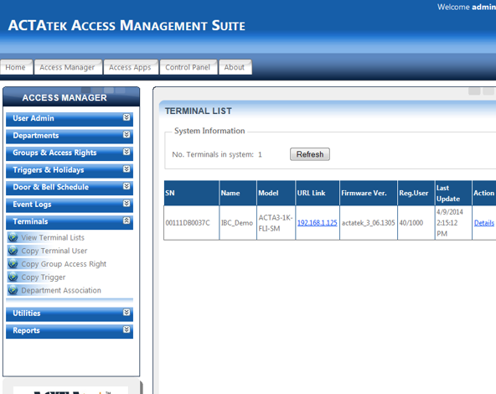The height and width of the screenshot is (394, 496).
Task: Expand the Reports section chevron
Action: [127, 329]
